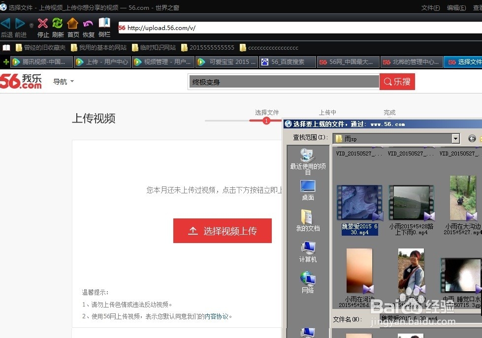Open 我的文档 in the file dialog
This screenshot has height=338, width=482.
307,220
